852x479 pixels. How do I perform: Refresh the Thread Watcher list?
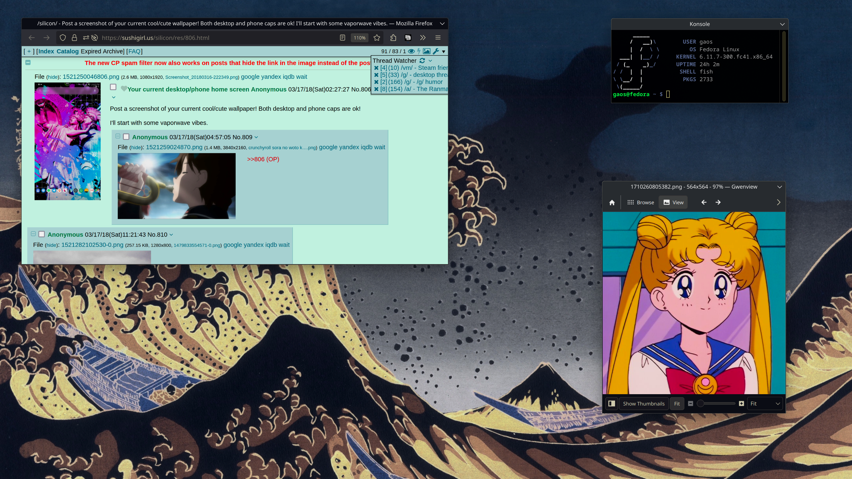coord(422,61)
